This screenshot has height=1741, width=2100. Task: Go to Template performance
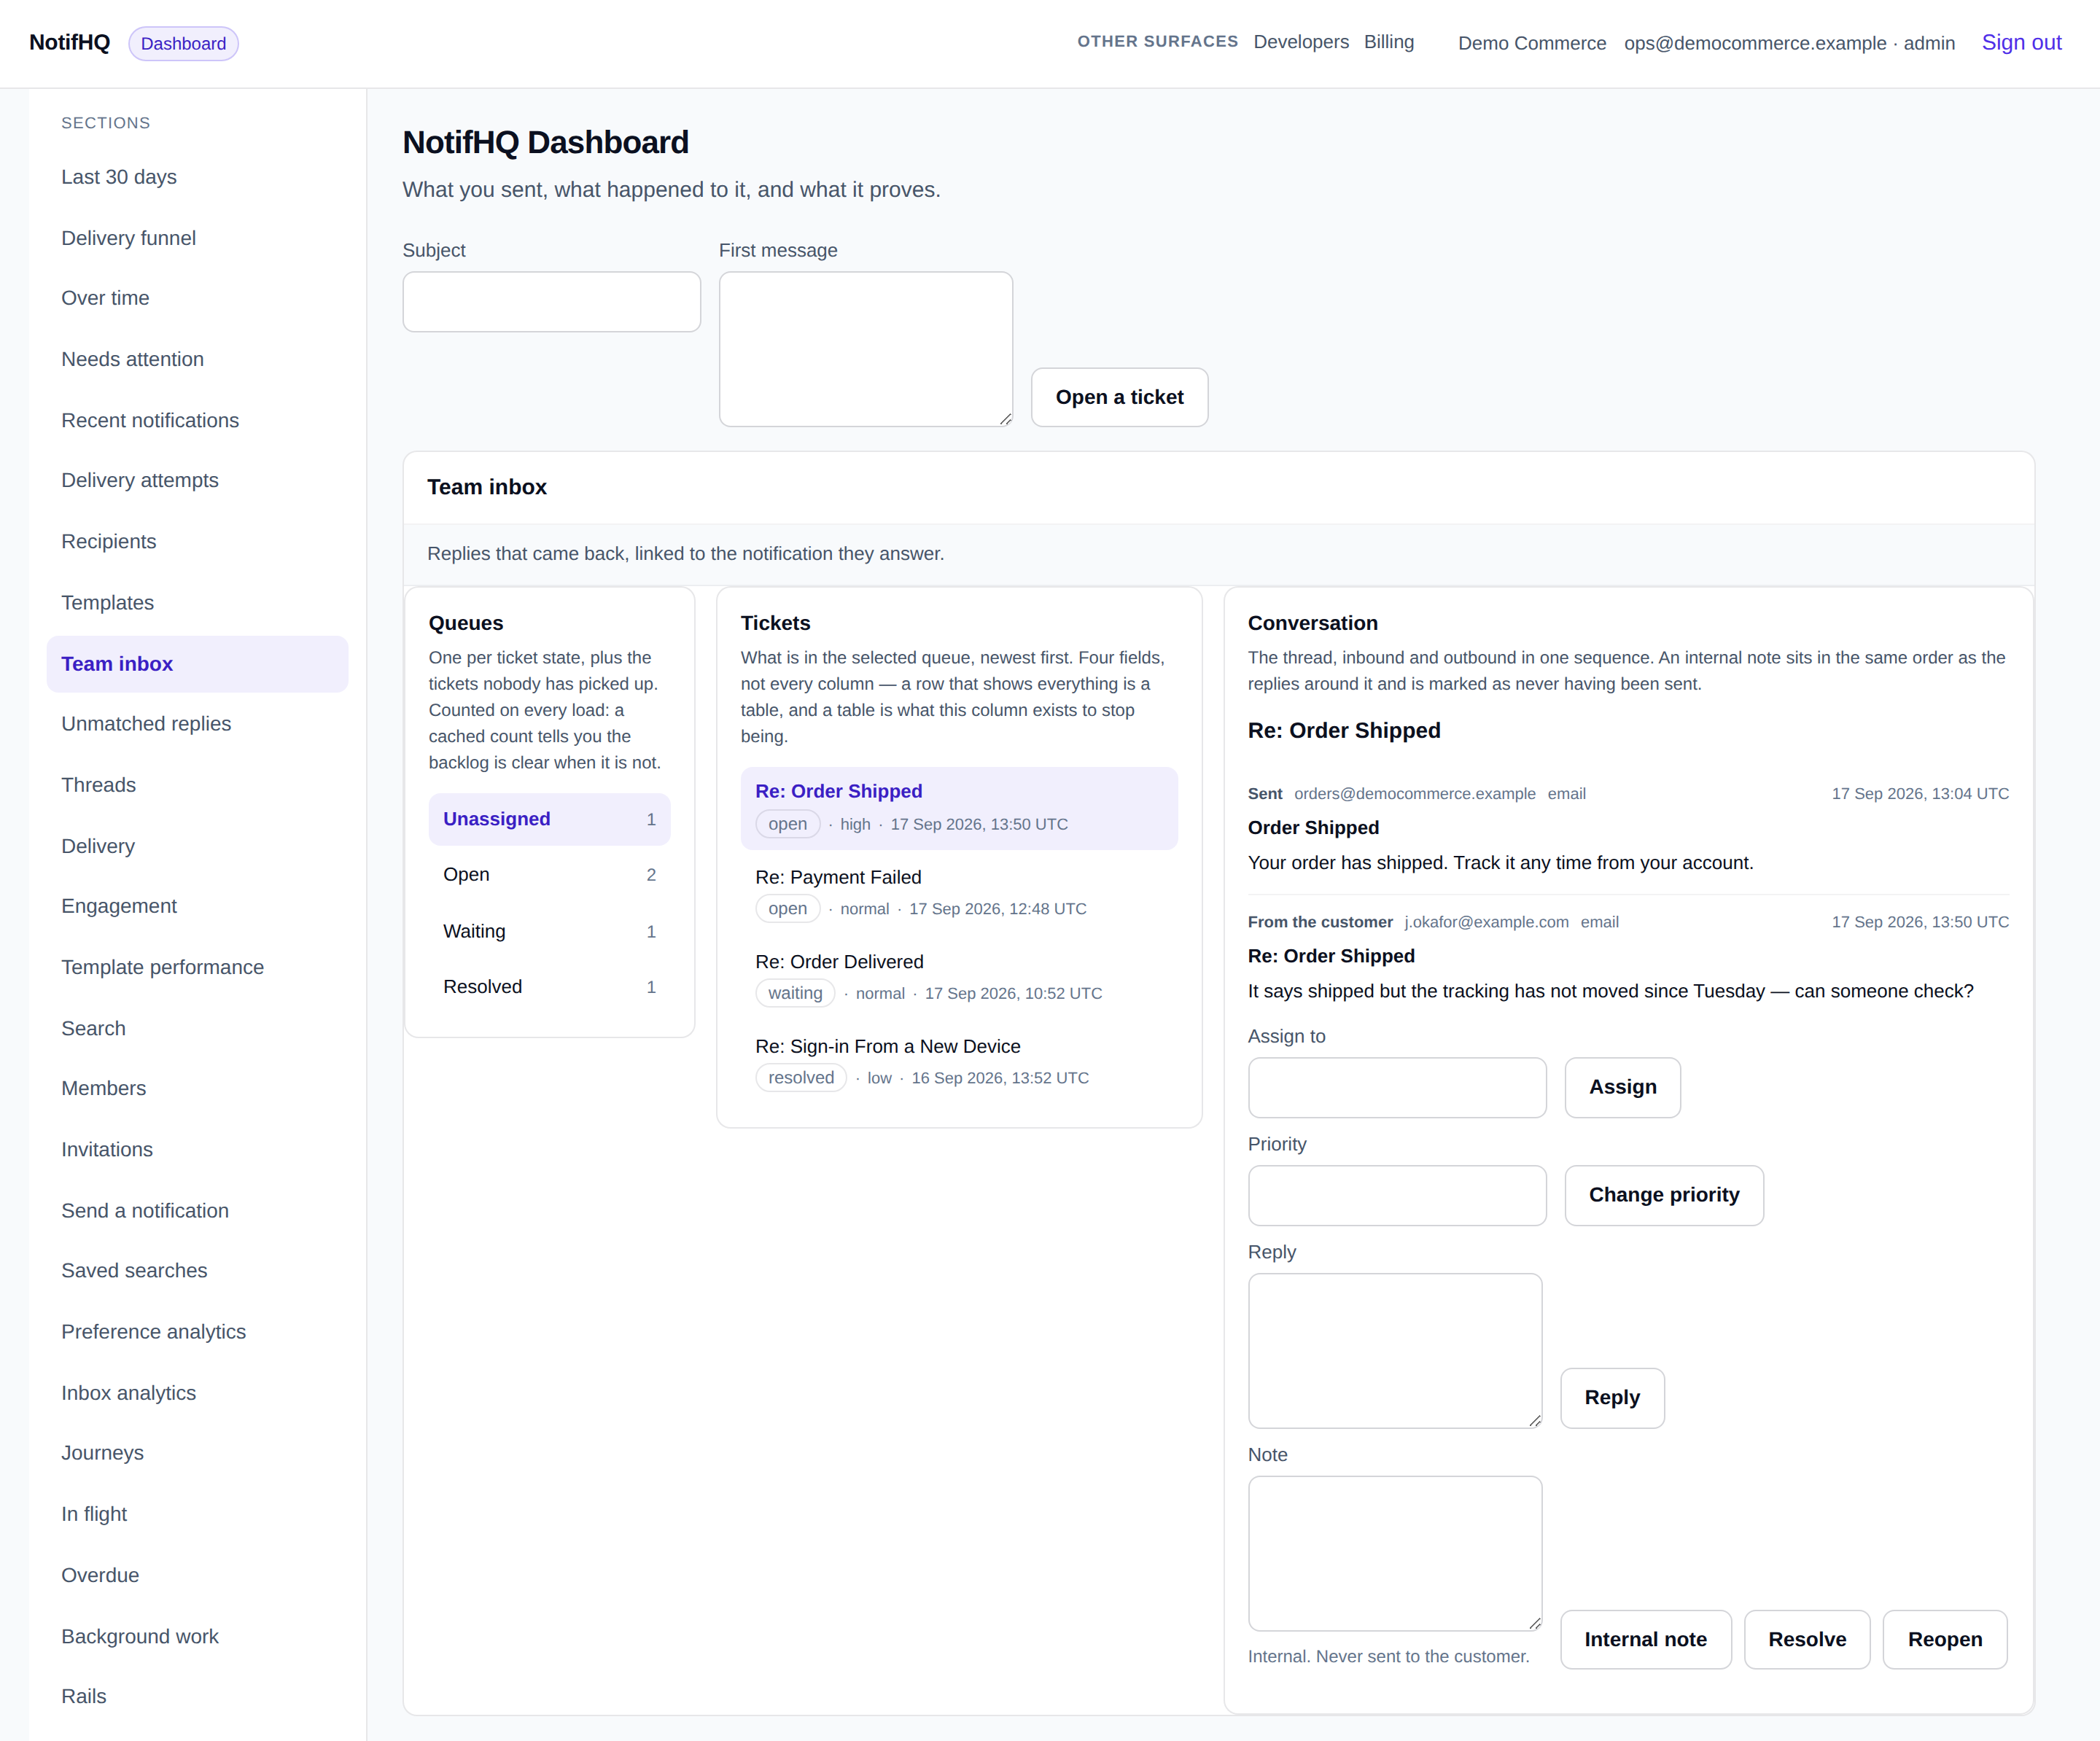pyautogui.click(x=197, y=967)
